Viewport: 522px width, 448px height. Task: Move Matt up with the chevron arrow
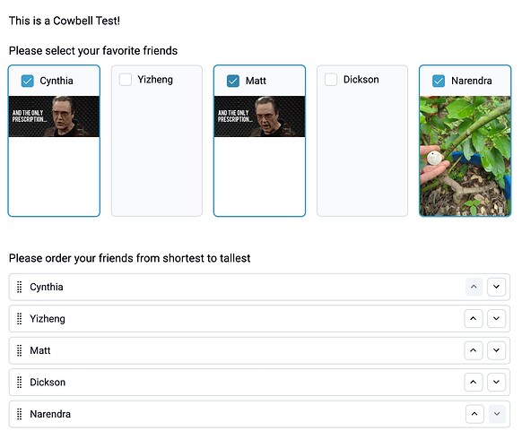pos(474,350)
